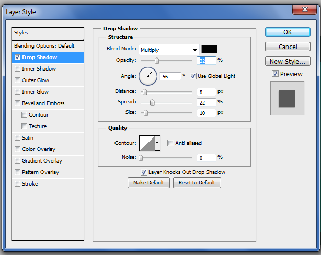Click the Make Default button
321x255 pixels.
(149, 183)
